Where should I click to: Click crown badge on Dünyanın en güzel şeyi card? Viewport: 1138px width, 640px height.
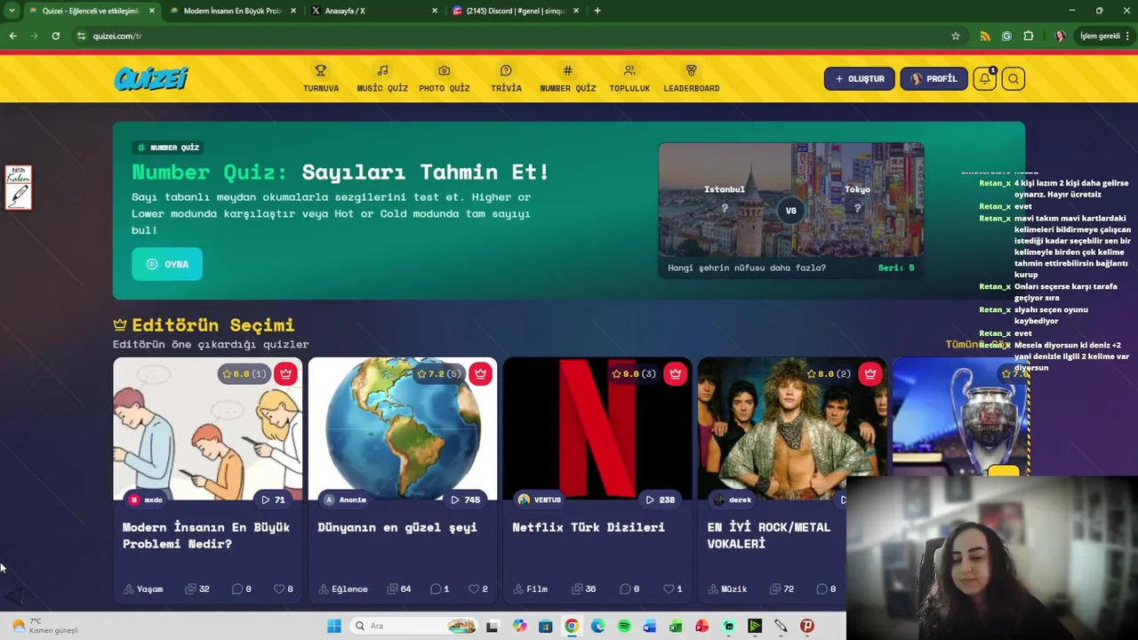click(480, 373)
